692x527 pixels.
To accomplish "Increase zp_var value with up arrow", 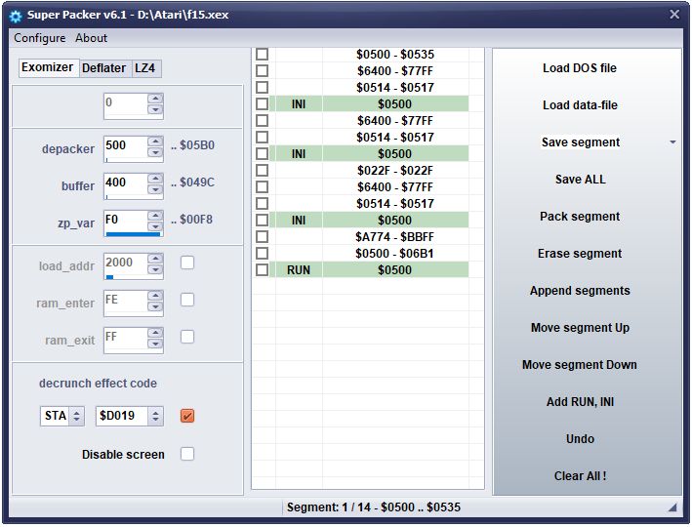I will tap(155, 216).
